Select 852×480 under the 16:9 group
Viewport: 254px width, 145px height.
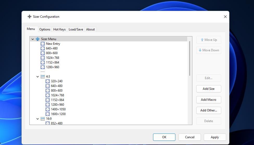point(57,123)
